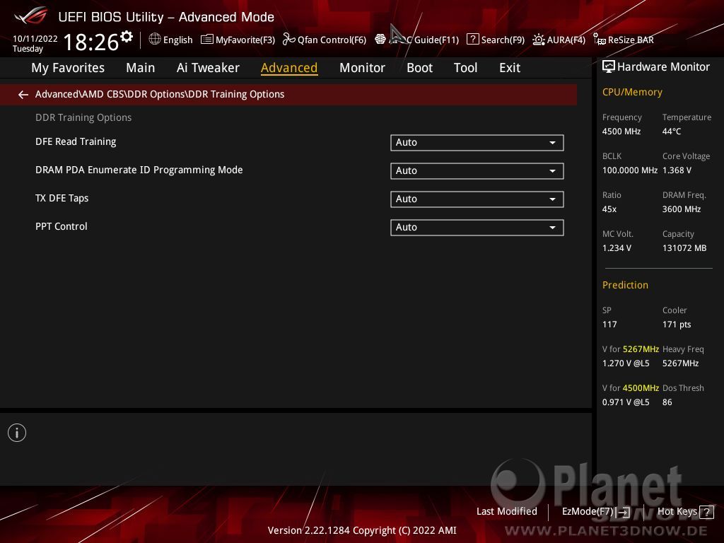
Task: Click the 131072 MB capacity value
Action: click(x=684, y=248)
